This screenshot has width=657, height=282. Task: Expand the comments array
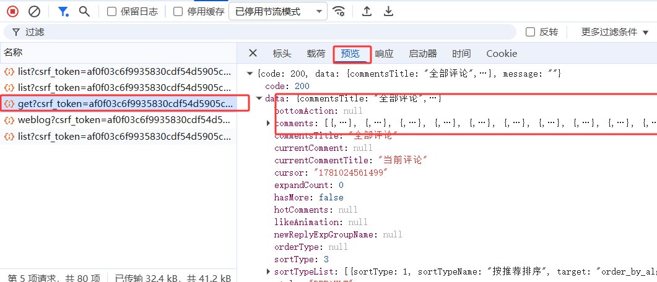(x=269, y=124)
